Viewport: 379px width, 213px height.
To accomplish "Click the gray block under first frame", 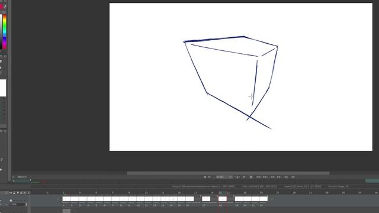I will click(x=66, y=211).
